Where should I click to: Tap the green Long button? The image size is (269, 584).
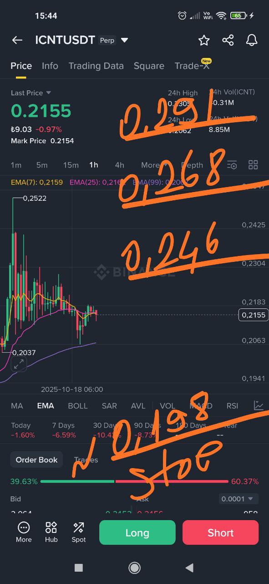(x=137, y=532)
